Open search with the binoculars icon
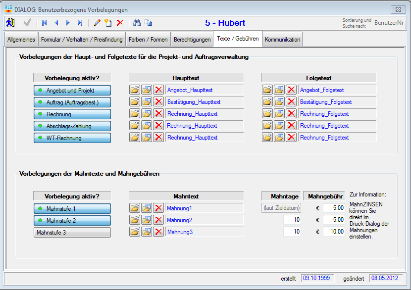Screen dimensions: 411x290 (137, 23)
